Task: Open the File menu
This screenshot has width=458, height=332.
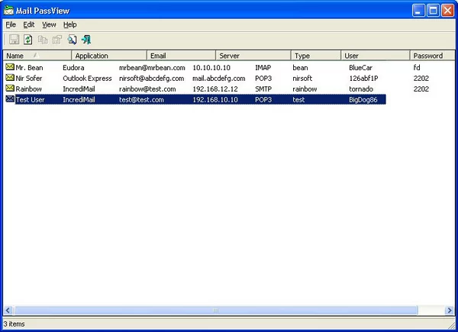Action: tap(11, 25)
